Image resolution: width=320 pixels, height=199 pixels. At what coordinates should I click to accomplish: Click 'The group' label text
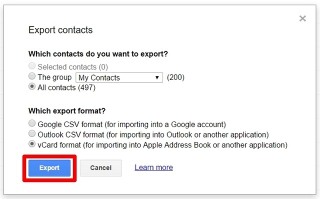54,77
